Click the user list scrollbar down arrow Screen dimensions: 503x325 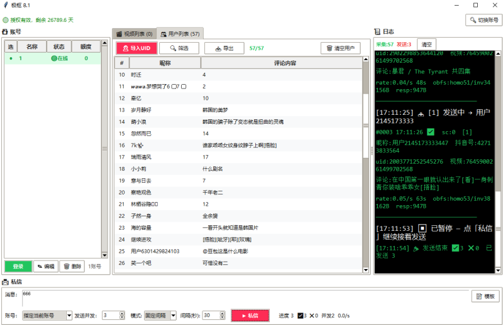(x=366, y=270)
